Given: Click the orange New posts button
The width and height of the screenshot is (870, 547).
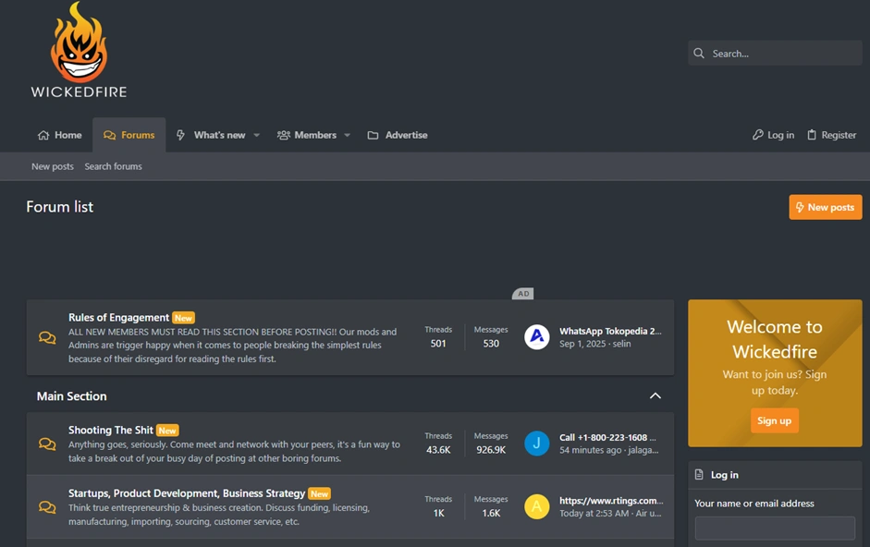Looking at the screenshot, I should point(825,207).
